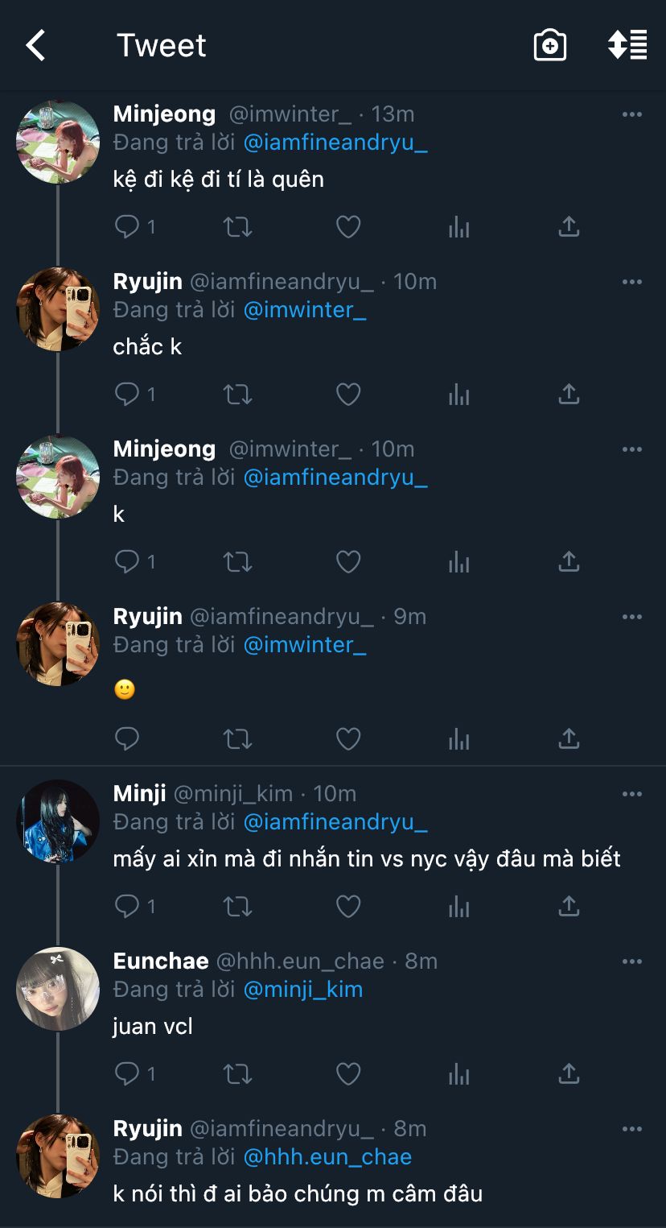
Task: Open the @imwinter_ mention under "chắc k" tweet
Action: click(x=305, y=310)
